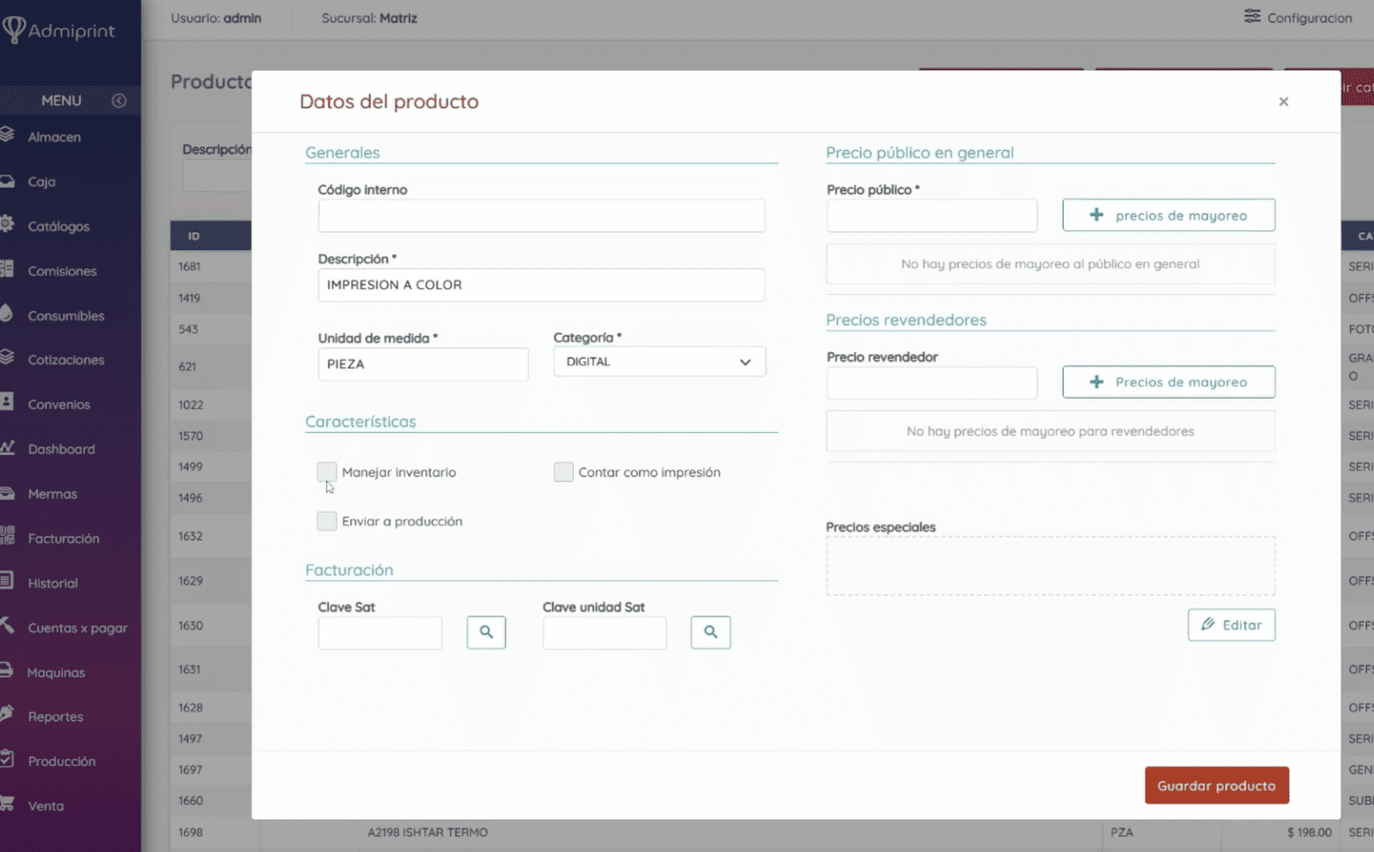Toggle the Enviar a producción checkbox
The width and height of the screenshot is (1374, 852).
[327, 521]
